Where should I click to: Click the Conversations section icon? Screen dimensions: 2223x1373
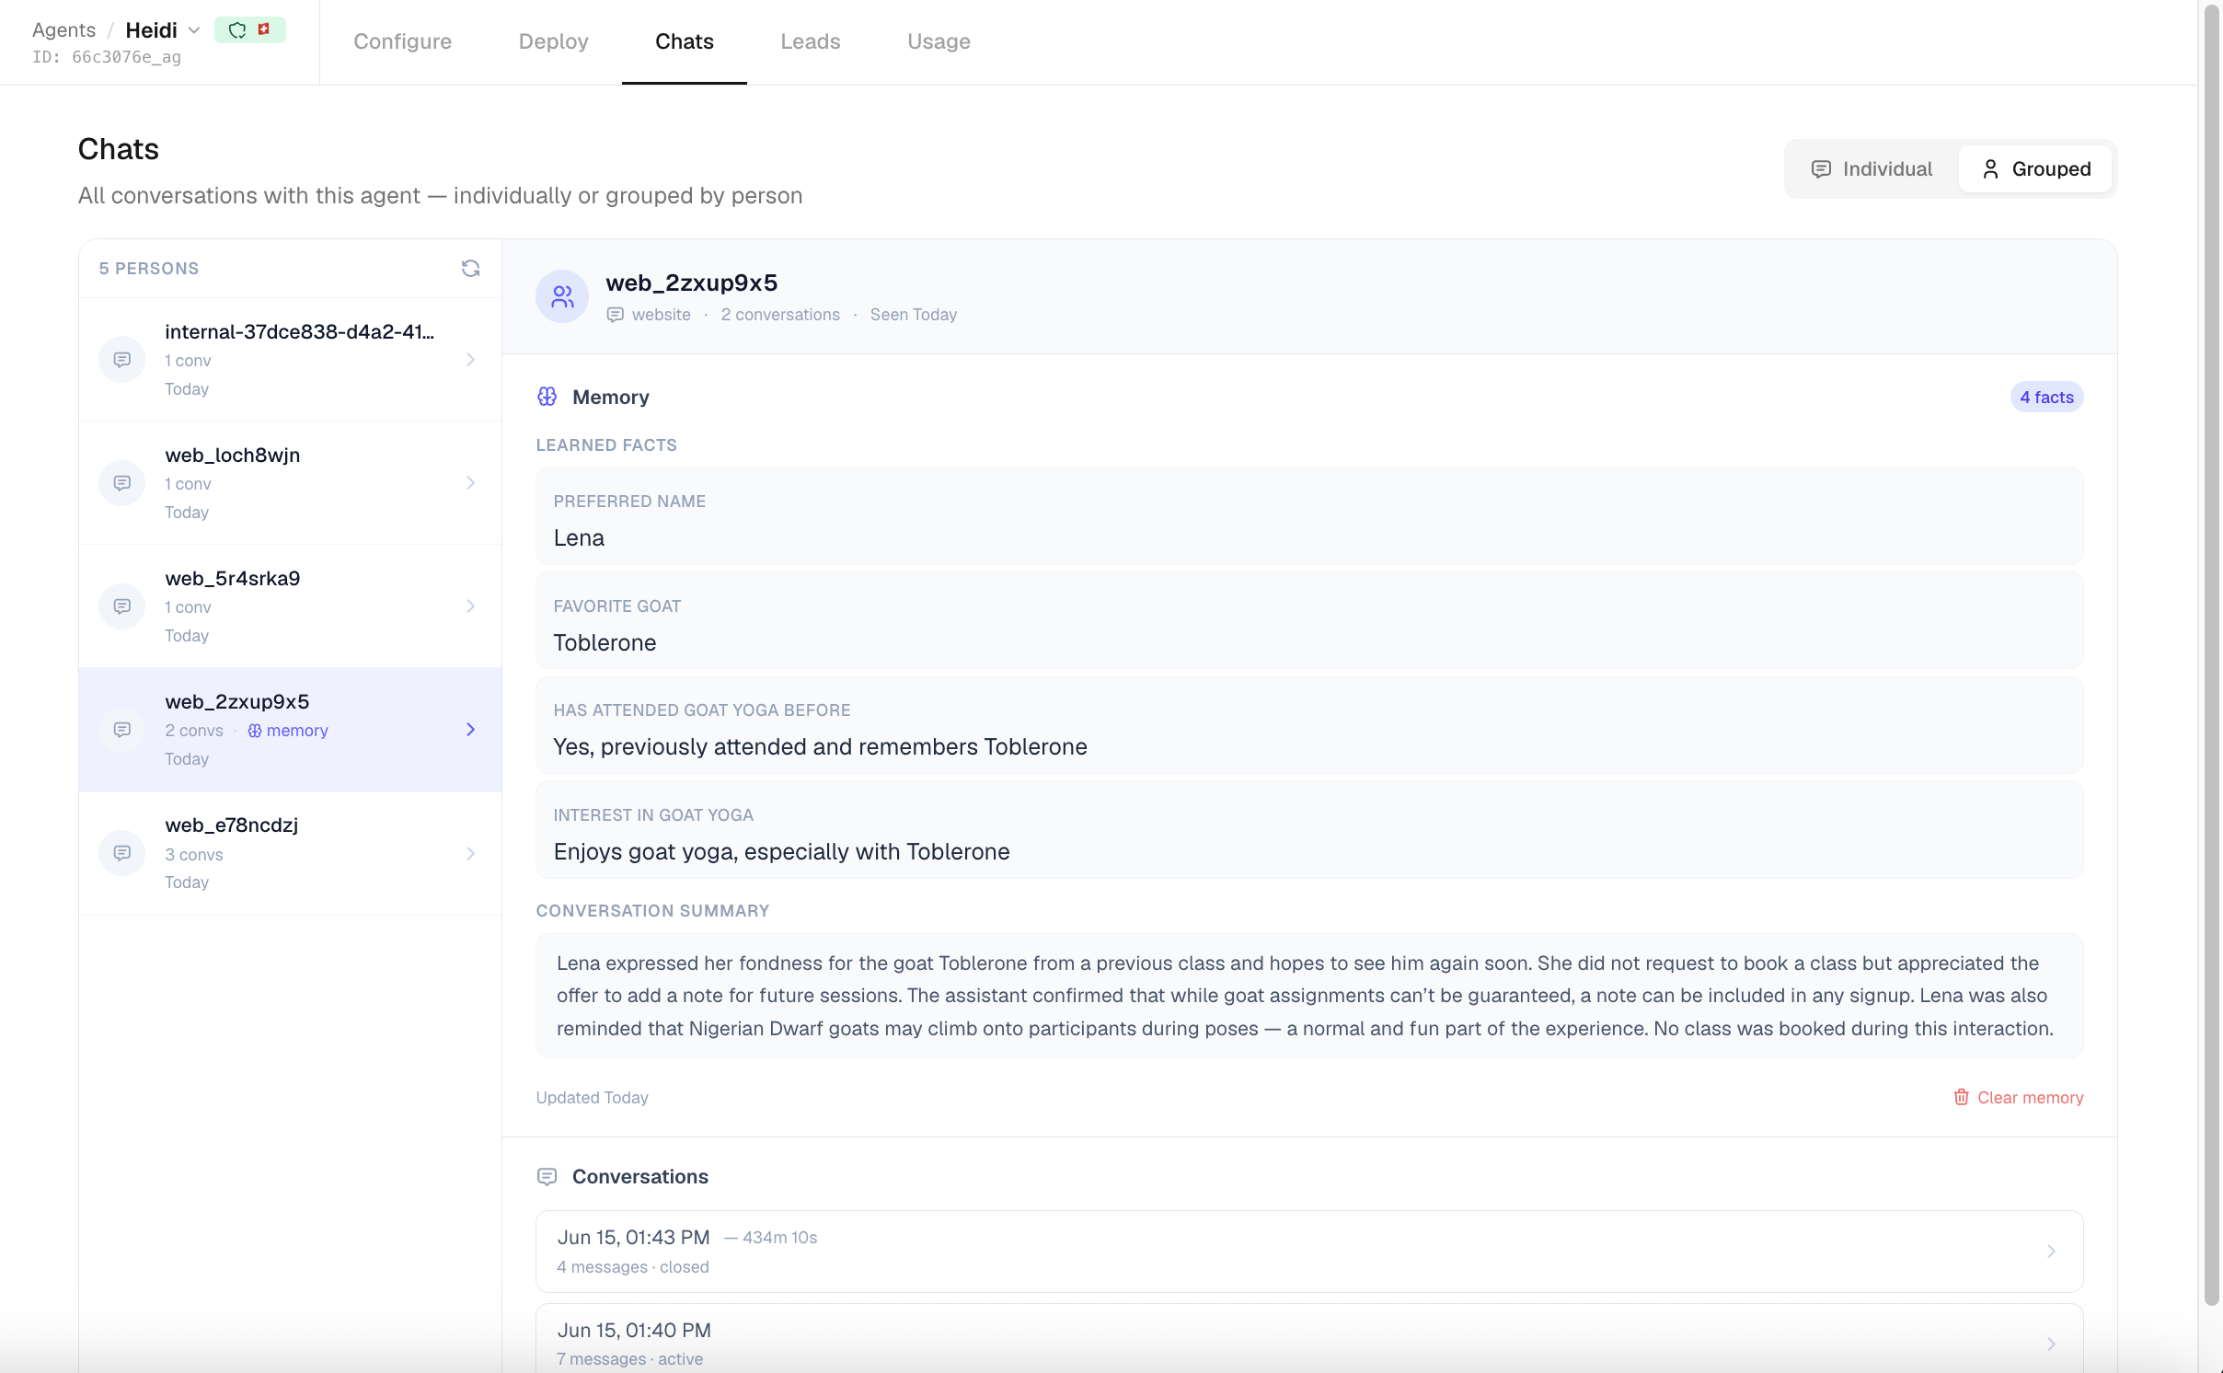point(547,1177)
